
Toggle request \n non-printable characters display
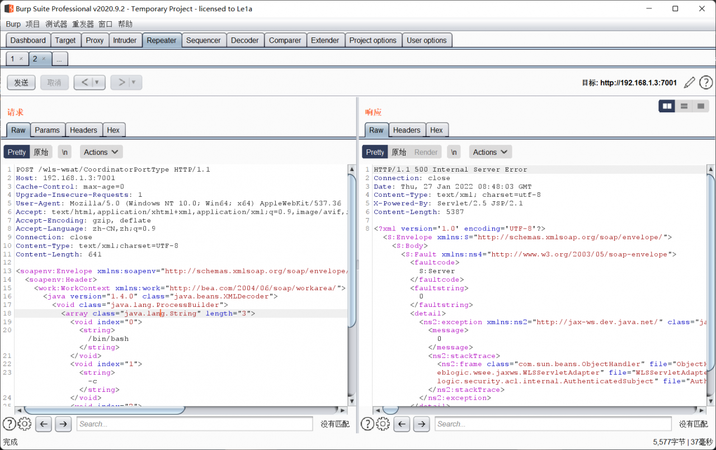(65, 152)
